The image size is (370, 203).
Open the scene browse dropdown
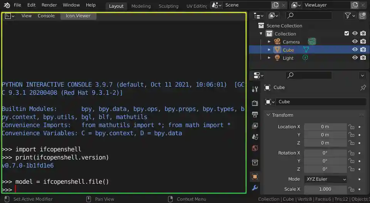click(x=216, y=5)
